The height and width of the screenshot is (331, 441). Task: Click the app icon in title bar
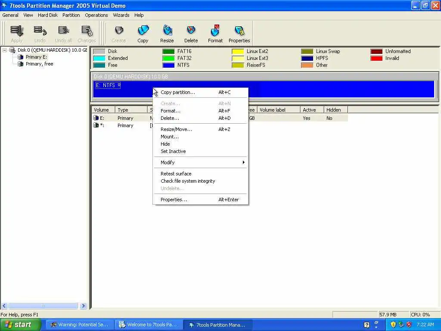4,5
